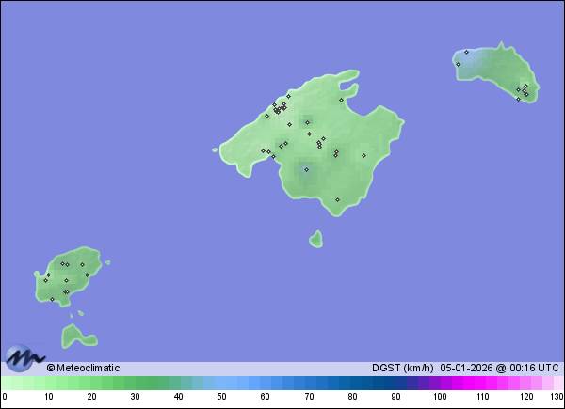Click Formentera island south of Ibiza
The height and width of the screenshot is (409, 565).
click(77, 336)
